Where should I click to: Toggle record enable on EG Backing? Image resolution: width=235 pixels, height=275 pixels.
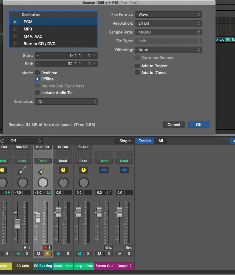coord(45,248)
